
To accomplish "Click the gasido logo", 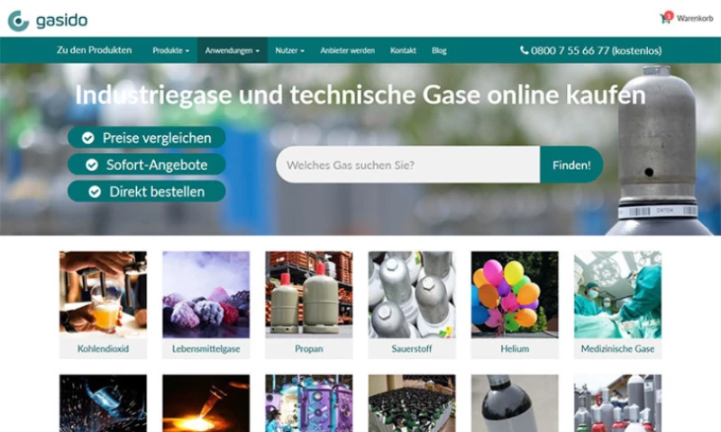I will point(48,20).
